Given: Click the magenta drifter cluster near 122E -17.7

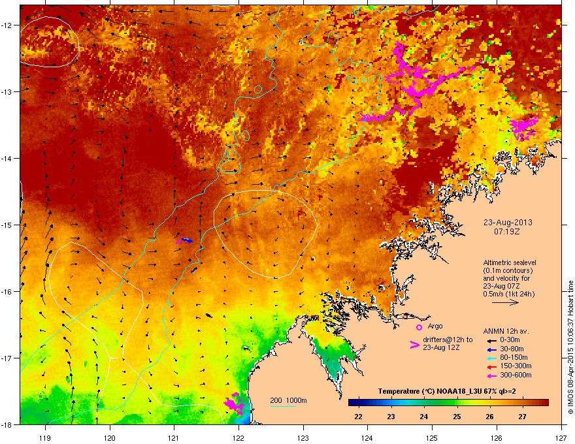Looking at the screenshot, I should pyautogui.click(x=234, y=404).
